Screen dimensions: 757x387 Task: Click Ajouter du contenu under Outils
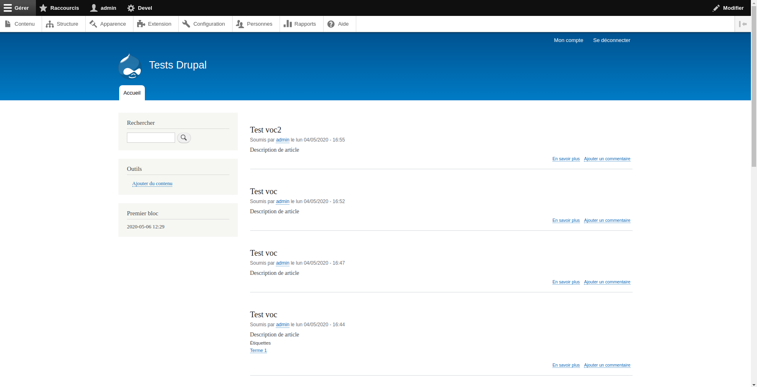pos(152,184)
